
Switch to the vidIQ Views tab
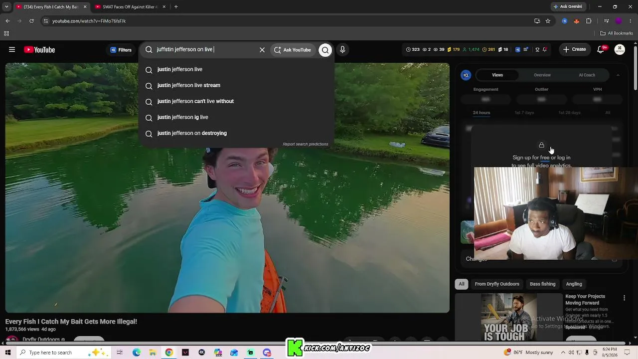coord(497,75)
